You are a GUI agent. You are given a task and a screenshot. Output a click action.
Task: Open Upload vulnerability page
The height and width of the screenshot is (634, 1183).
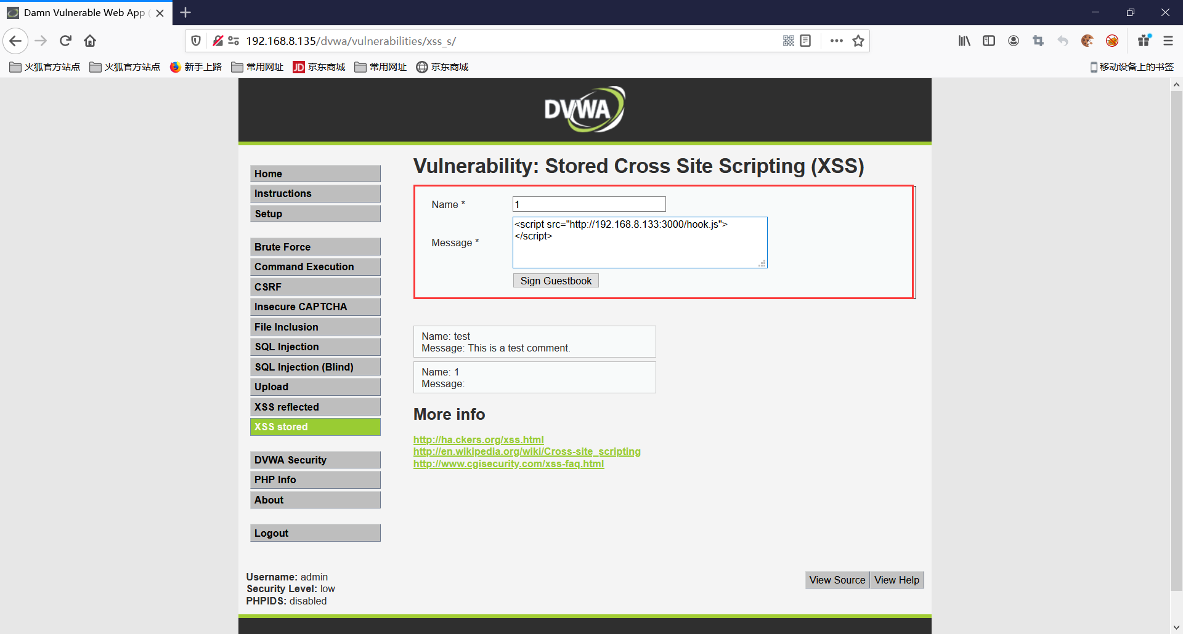(315, 387)
